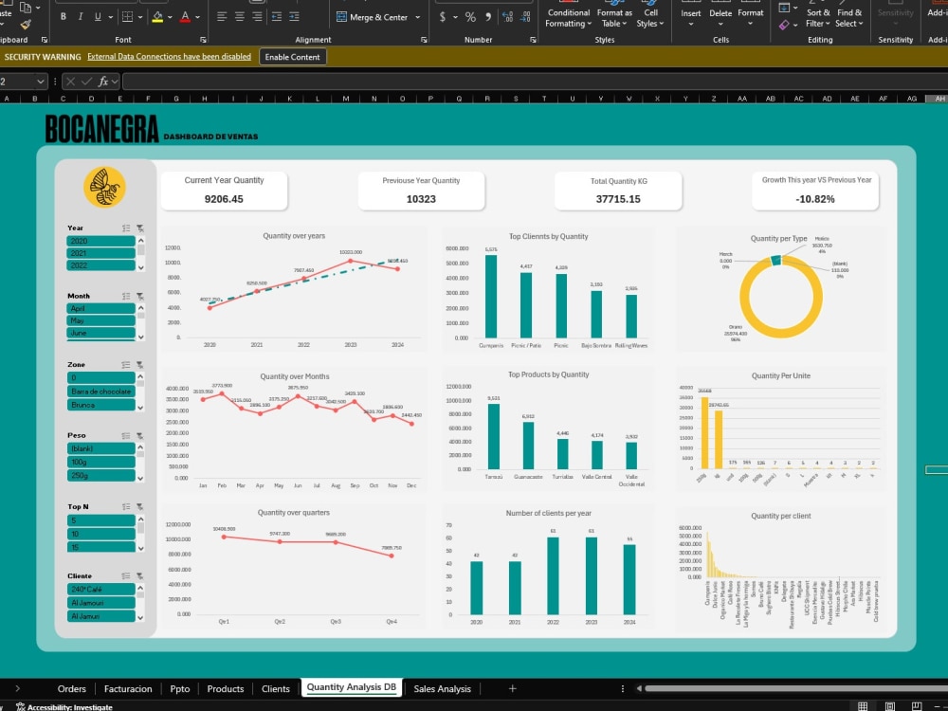Select 10 in the Top N slicer

click(x=100, y=534)
